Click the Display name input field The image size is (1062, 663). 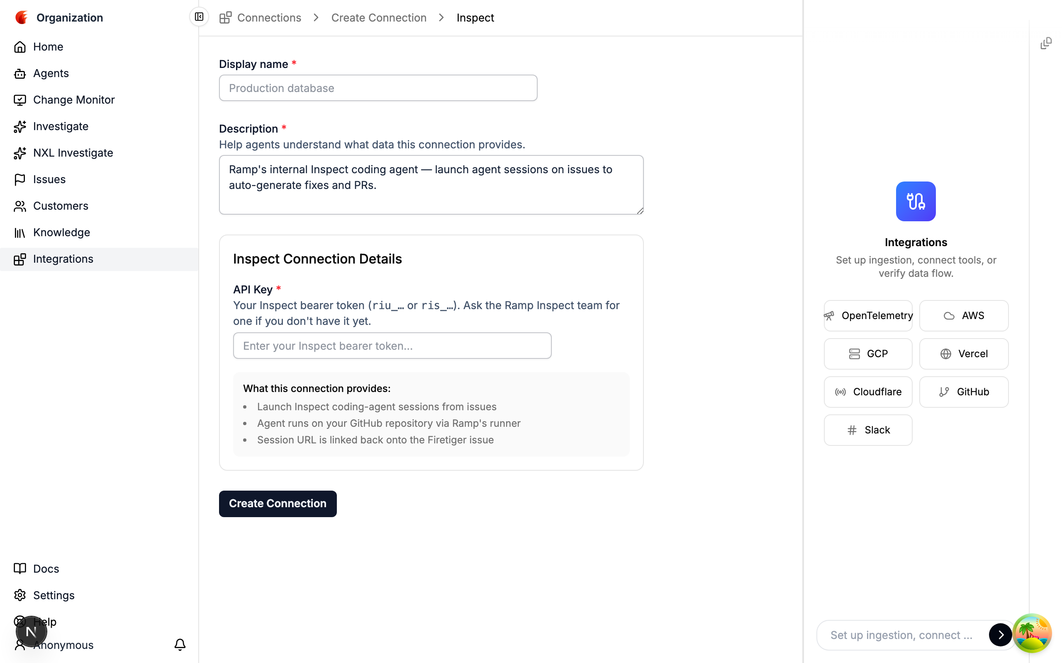pyautogui.click(x=378, y=88)
